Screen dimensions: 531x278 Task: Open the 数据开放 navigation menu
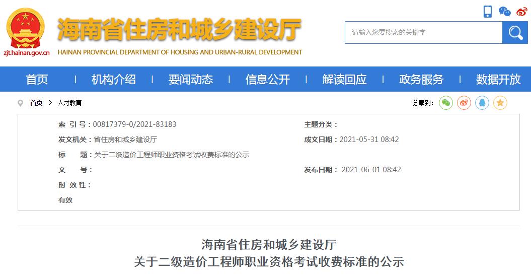pyautogui.click(x=498, y=80)
